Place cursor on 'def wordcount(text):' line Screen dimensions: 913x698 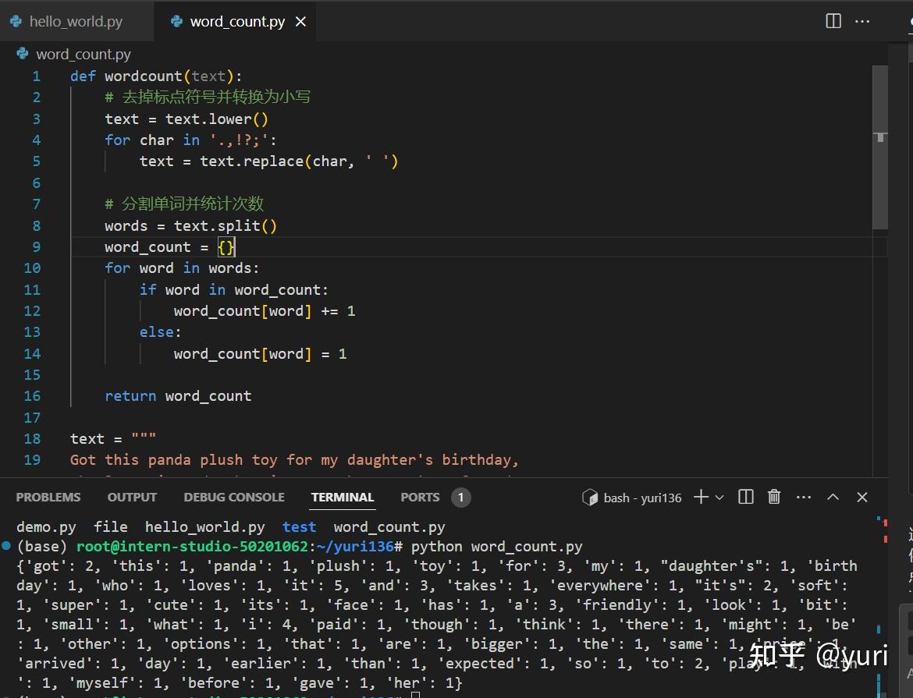click(156, 76)
